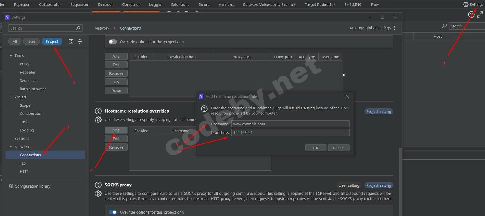
Task: Close the Add hostname resolution rule dialog
Action: coord(347,96)
